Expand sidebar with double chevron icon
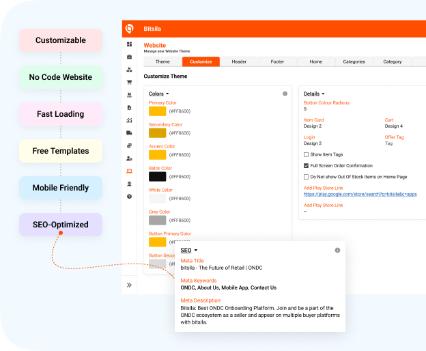 pos(129,285)
